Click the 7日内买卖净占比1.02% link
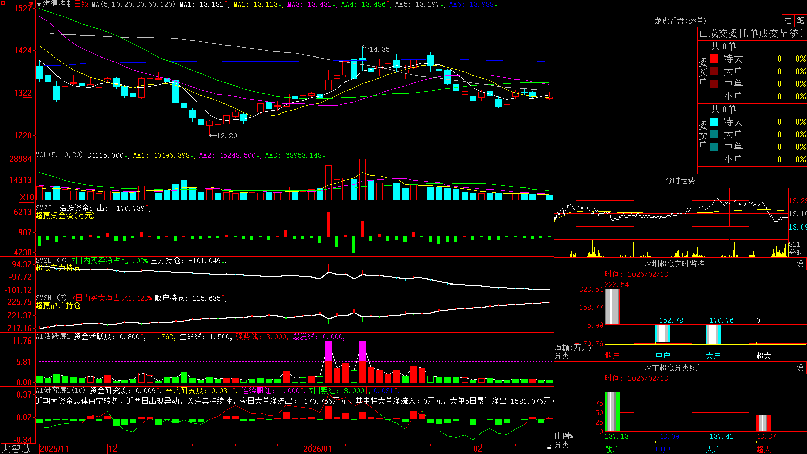The width and height of the screenshot is (807, 454). pyautogui.click(x=109, y=261)
